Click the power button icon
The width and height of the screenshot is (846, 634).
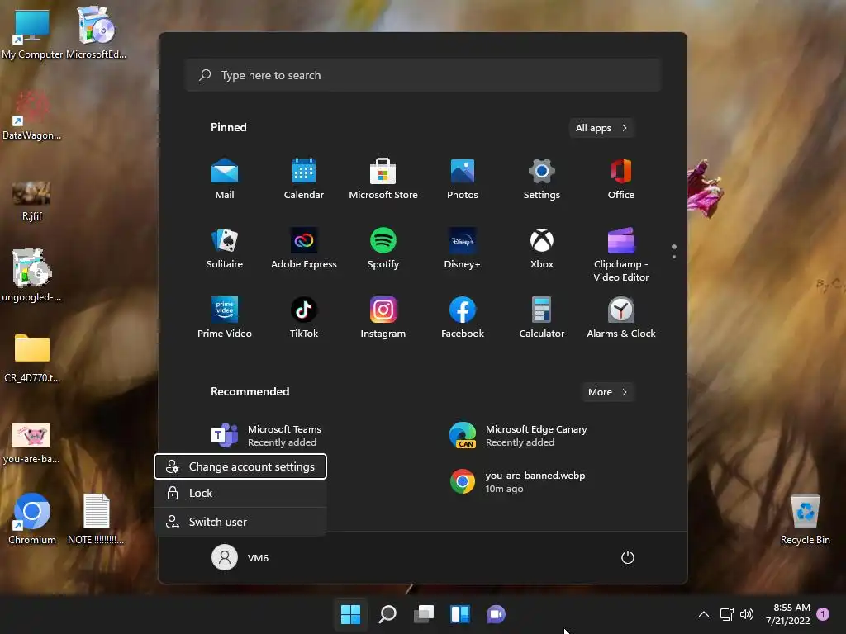(x=628, y=557)
